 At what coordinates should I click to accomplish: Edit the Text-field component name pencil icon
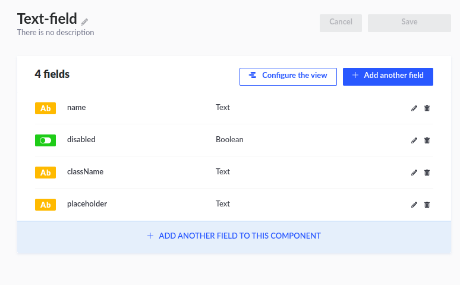(84, 22)
